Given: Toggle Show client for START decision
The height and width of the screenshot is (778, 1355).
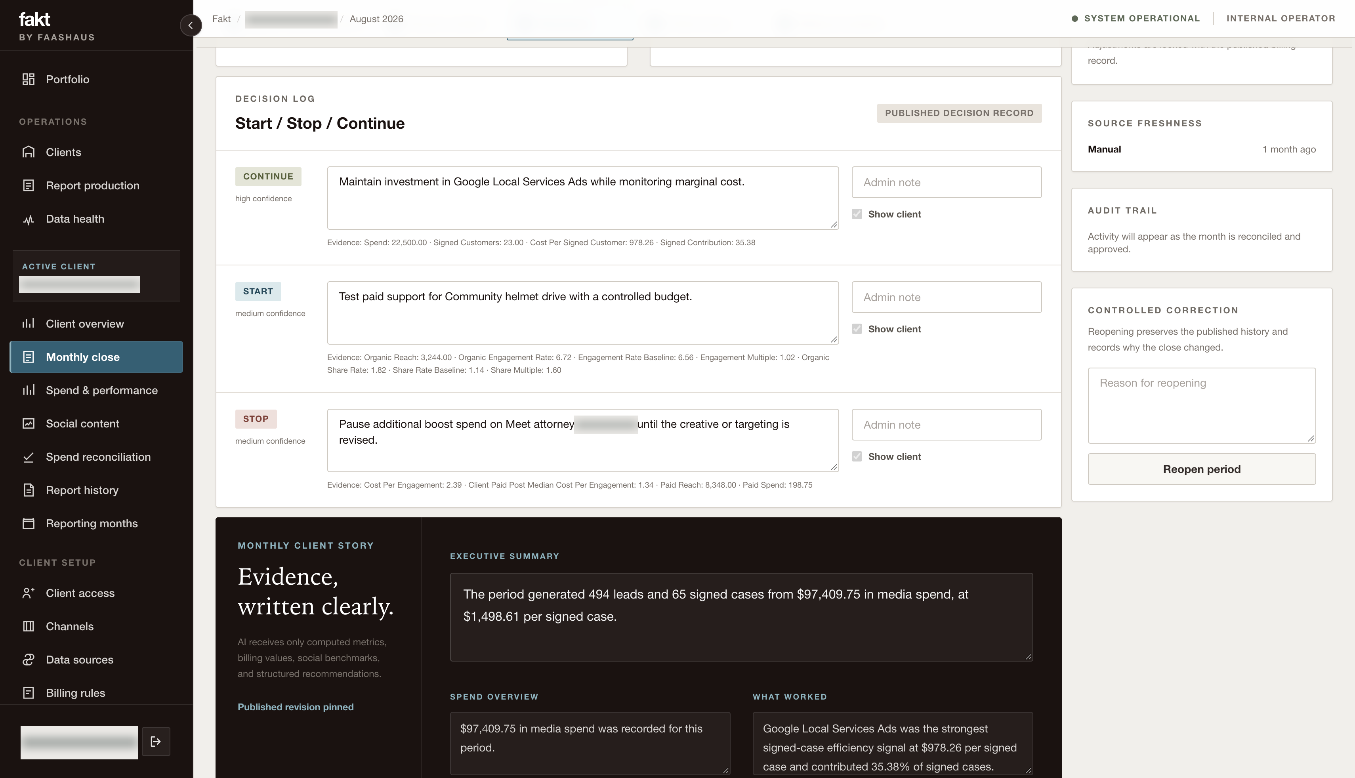Looking at the screenshot, I should [857, 329].
